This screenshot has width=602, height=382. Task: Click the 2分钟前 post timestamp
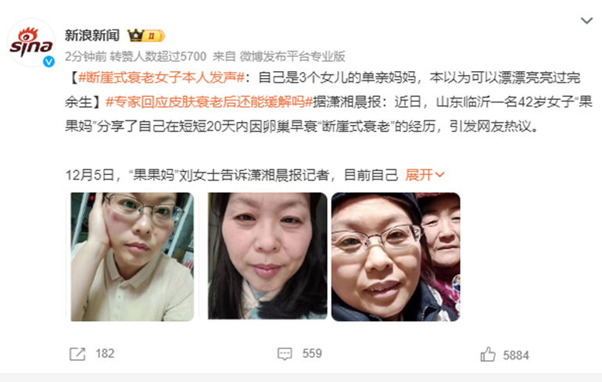(x=86, y=56)
